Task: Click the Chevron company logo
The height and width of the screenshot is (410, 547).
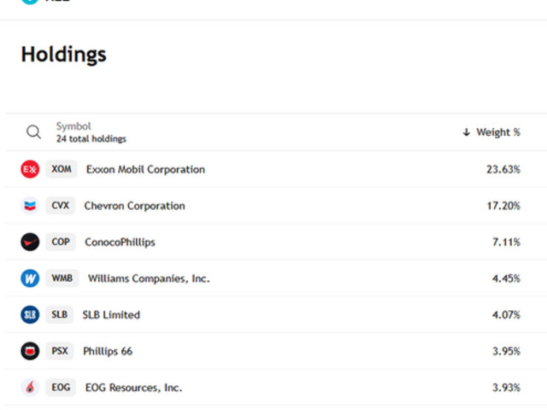Action: (30, 206)
